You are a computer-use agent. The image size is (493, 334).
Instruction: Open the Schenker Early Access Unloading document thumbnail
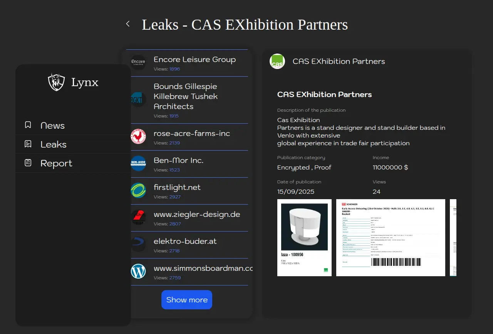click(x=391, y=237)
